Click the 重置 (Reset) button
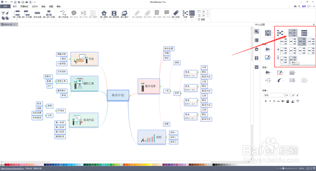The image size is (316, 171). click(201, 20)
